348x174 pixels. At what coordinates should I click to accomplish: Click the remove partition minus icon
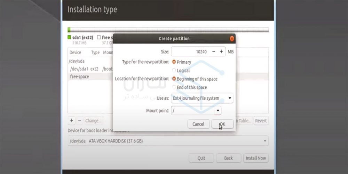click(79, 121)
